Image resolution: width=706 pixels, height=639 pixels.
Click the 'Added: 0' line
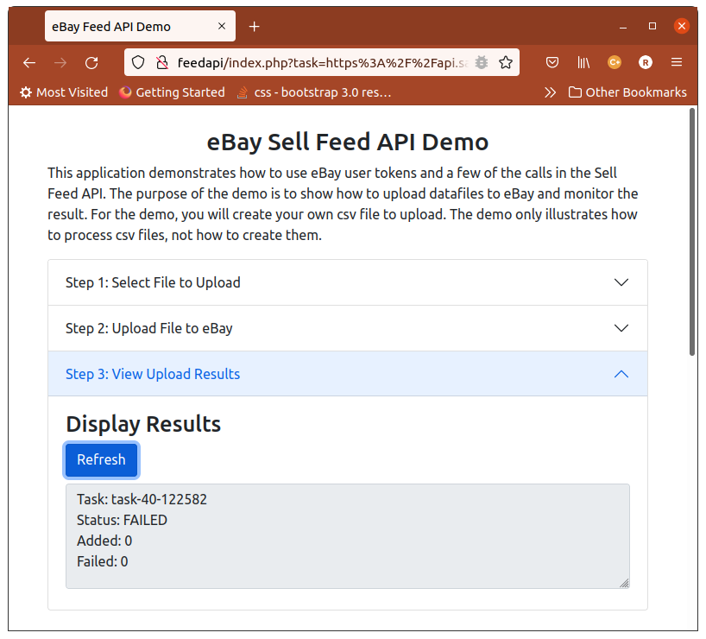pyautogui.click(x=104, y=541)
